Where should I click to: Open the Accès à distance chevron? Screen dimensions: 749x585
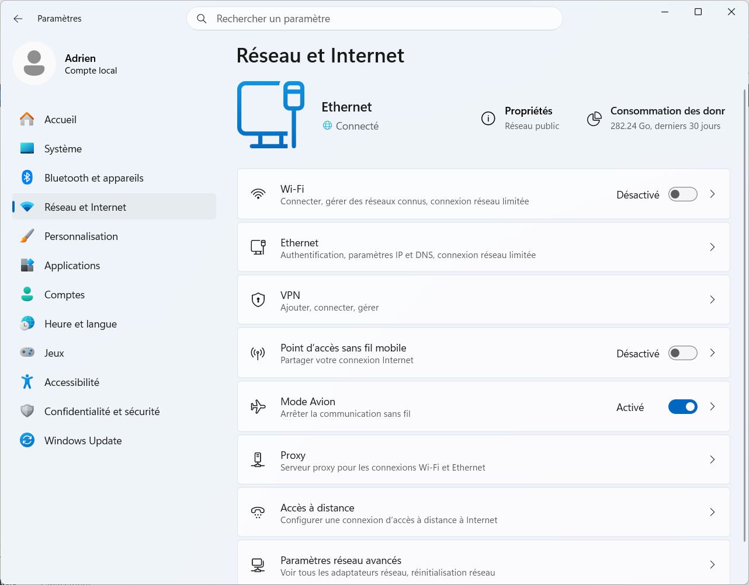(712, 512)
